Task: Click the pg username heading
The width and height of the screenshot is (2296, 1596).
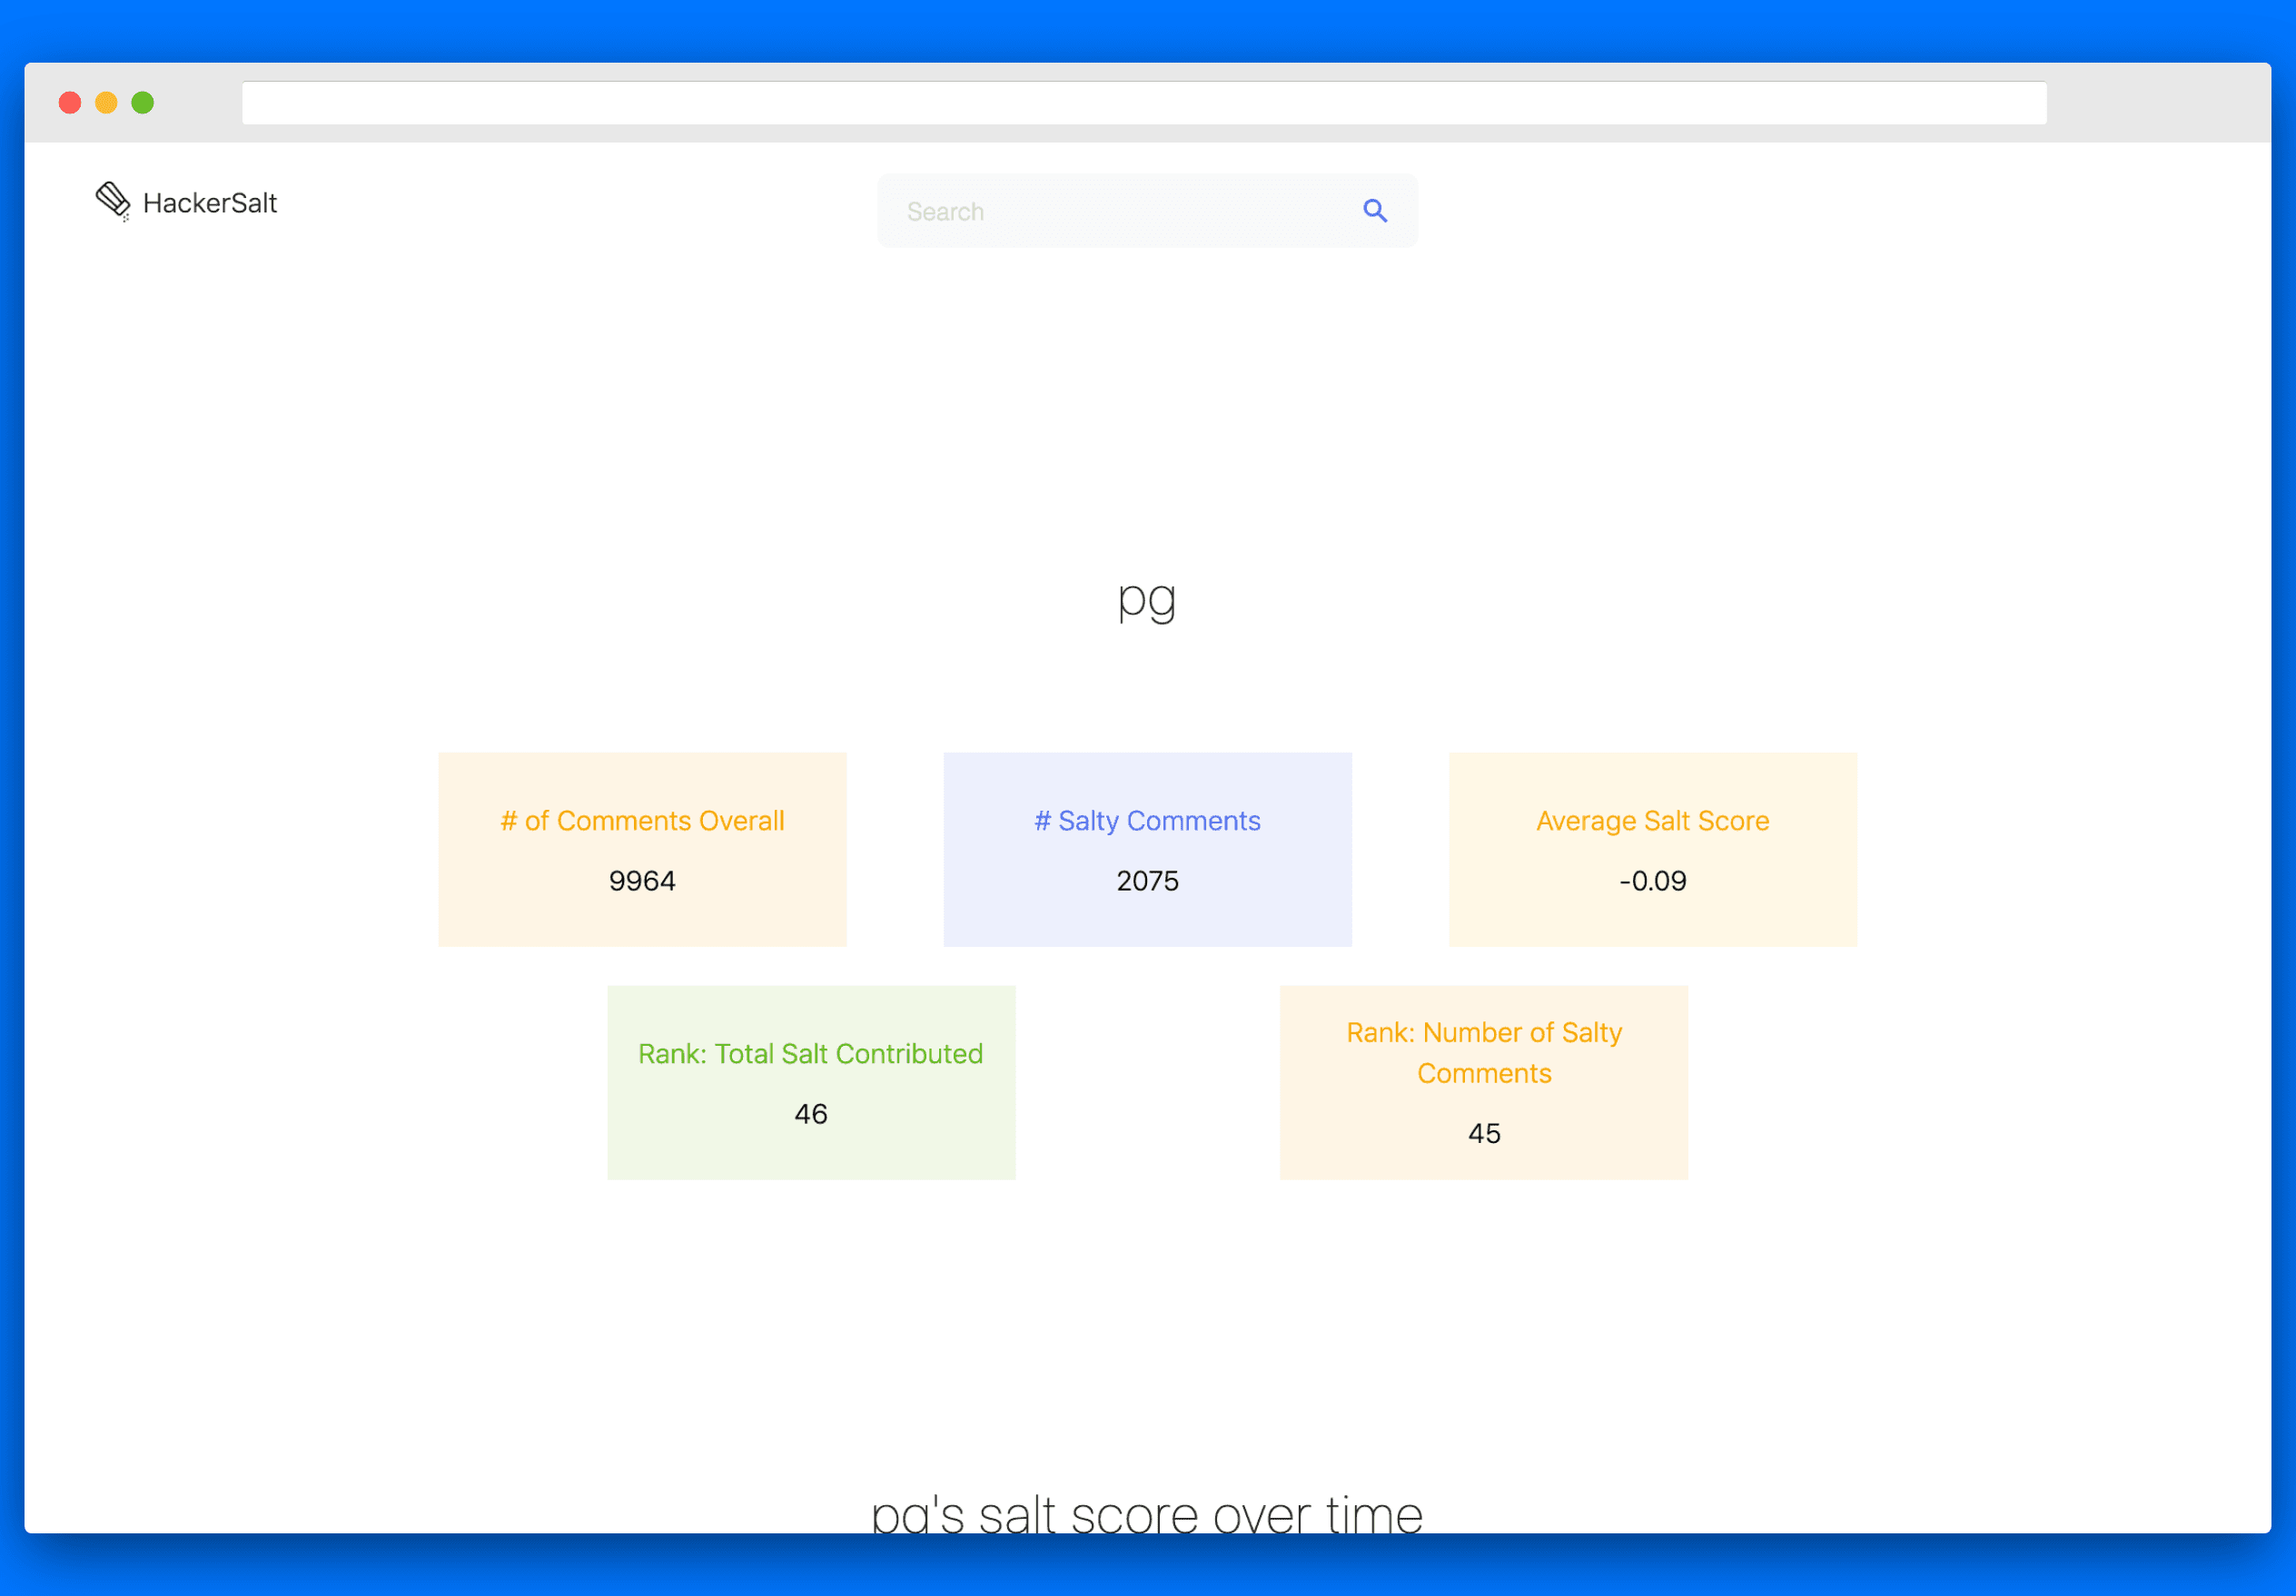Action: click(x=1146, y=599)
